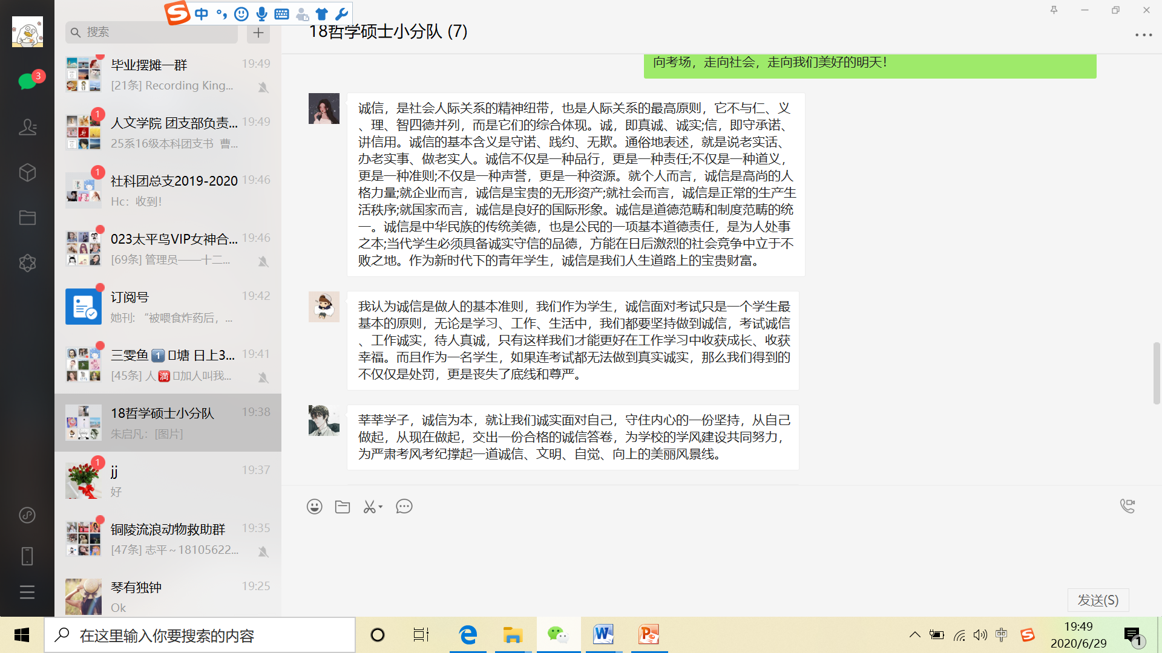Click the send file folder icon
Image resolution: width=1162 pixels, height=653 pixels.
pos(343,507)
